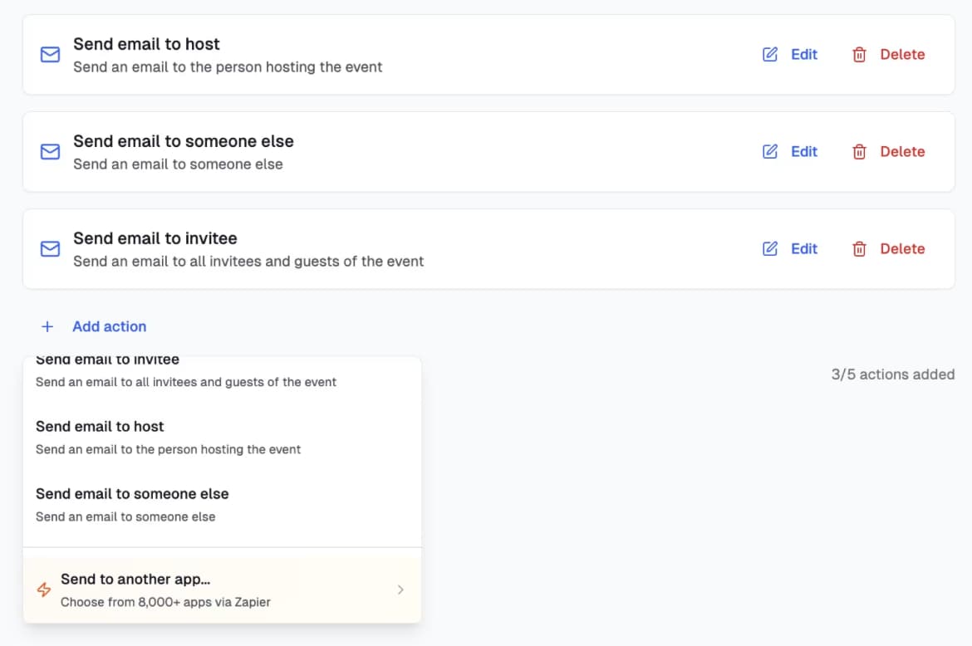Click trash icon for Send email to invitee
This screenshot has height=646, width=972.
[x=859, y=249]
